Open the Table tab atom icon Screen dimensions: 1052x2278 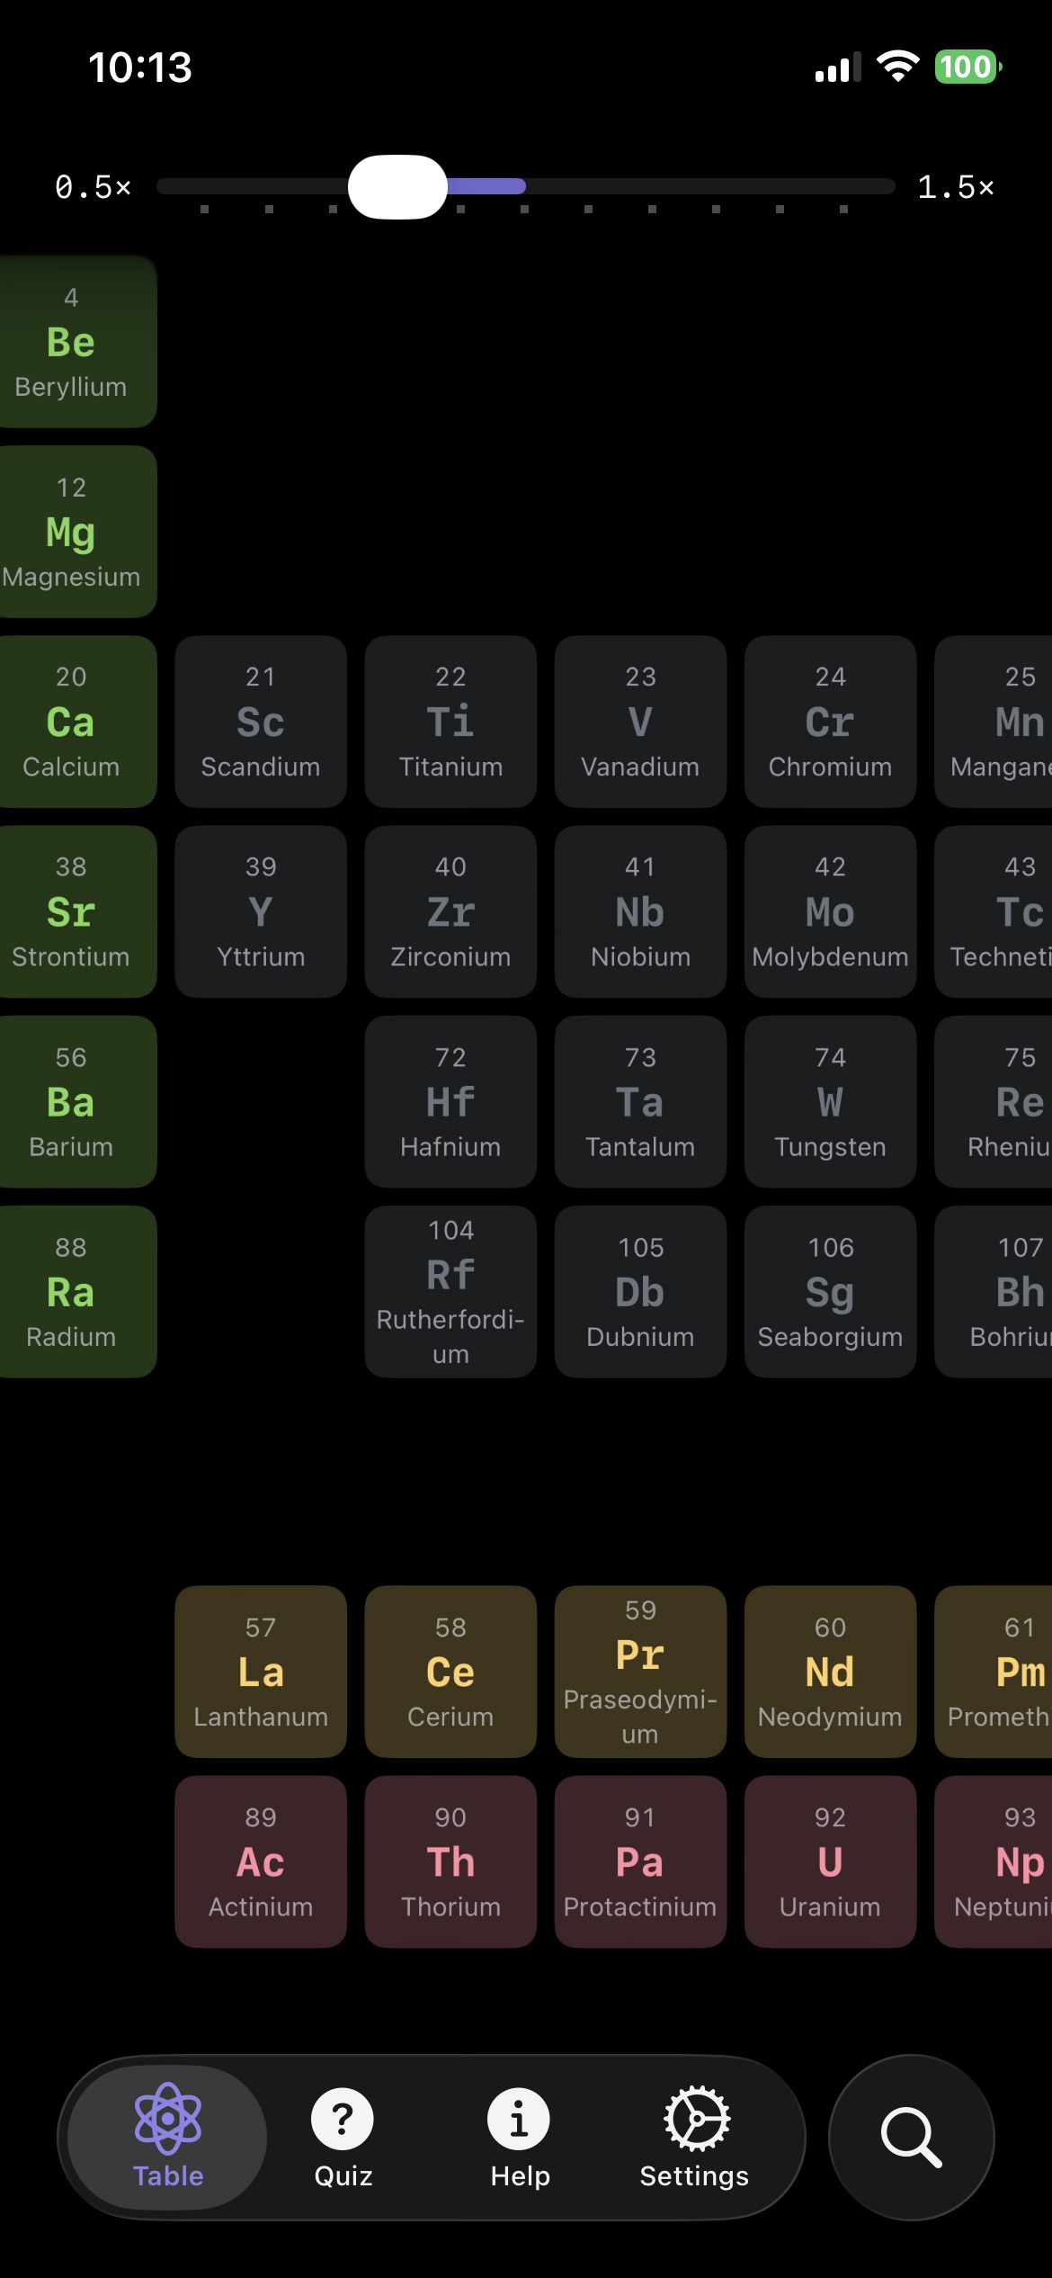point(168,2119)
